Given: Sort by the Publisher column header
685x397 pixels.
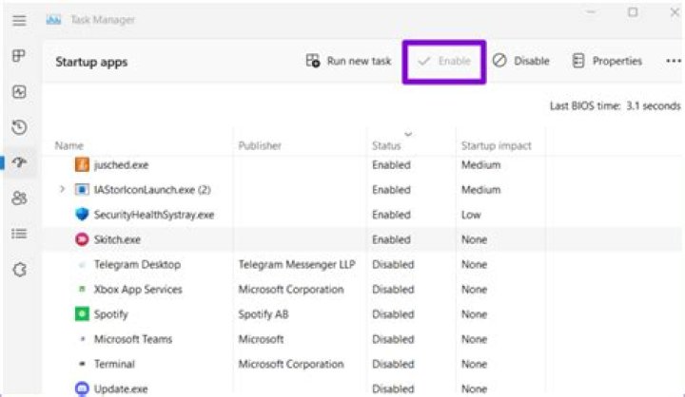Looking at the screenshot, I should pos(260,145).
